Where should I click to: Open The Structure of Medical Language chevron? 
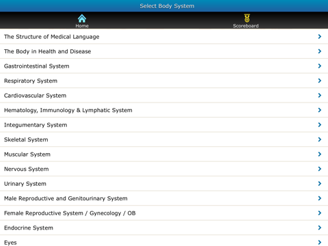(x=320, y=36)
